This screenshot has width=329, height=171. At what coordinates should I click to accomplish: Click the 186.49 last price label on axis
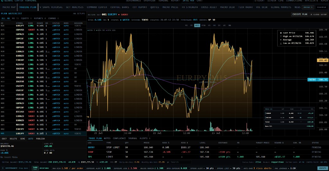323,60
